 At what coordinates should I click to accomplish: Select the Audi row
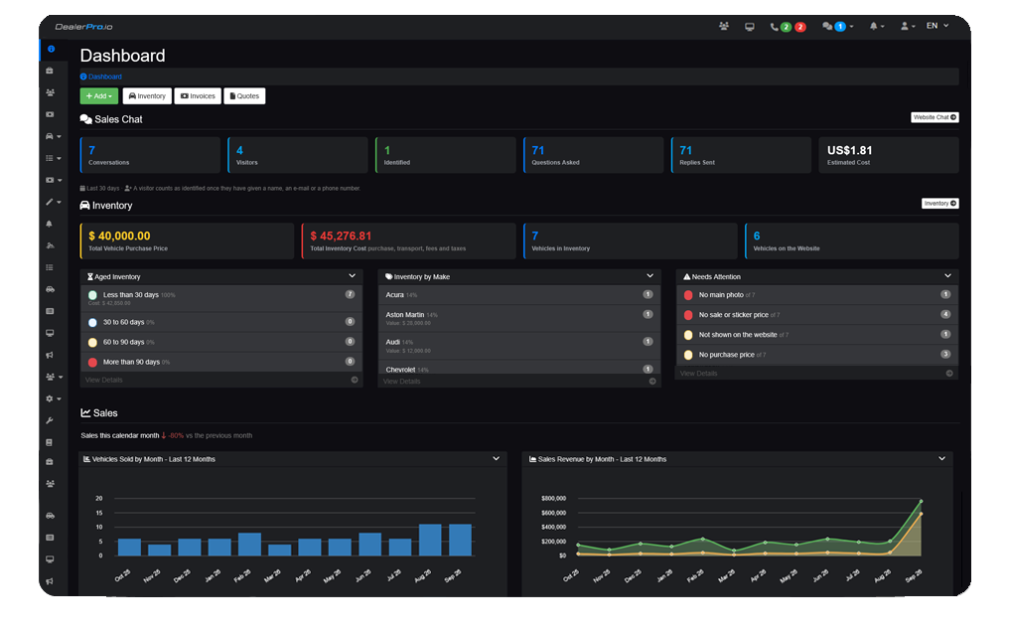click(x=519, y=345)
